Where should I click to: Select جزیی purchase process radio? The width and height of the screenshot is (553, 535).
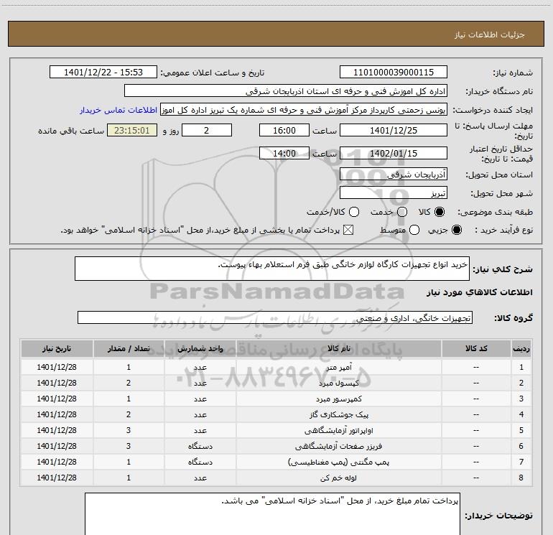pyautogui.click(x=456, y=231)
